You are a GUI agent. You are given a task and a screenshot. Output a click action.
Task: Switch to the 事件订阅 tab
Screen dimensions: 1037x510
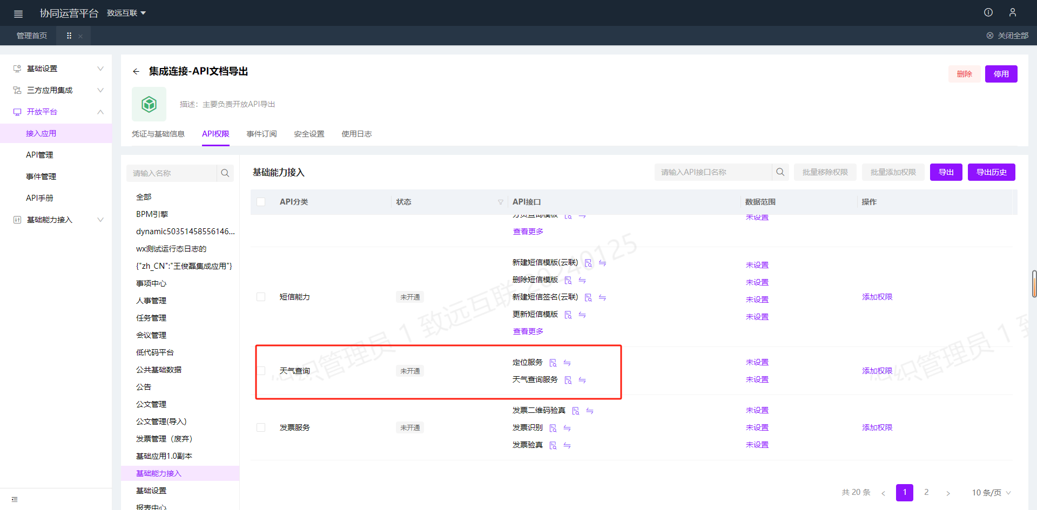click(x=261, y=134)
